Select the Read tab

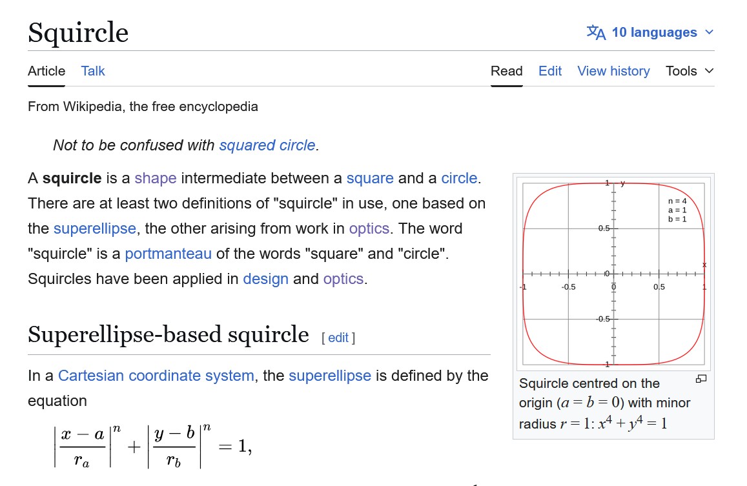(x=506, y=71)
